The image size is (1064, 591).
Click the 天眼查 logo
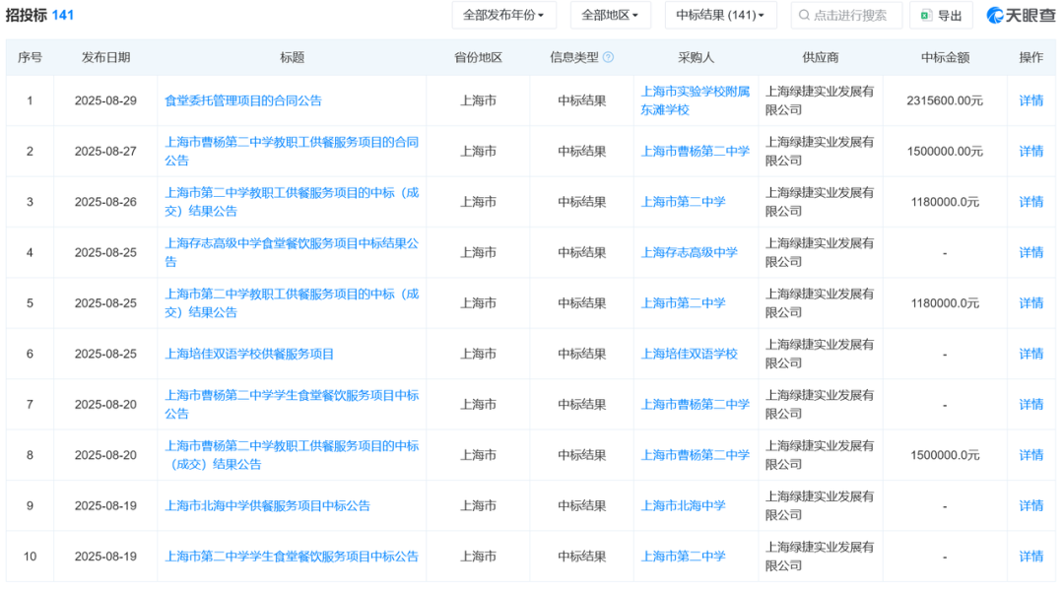1021,16
